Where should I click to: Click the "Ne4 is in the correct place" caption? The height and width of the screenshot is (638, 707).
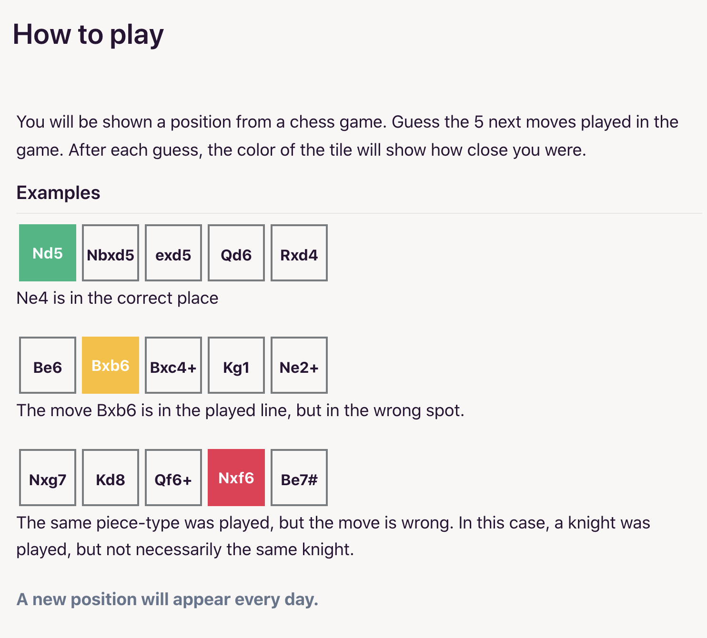pos(117,298)
